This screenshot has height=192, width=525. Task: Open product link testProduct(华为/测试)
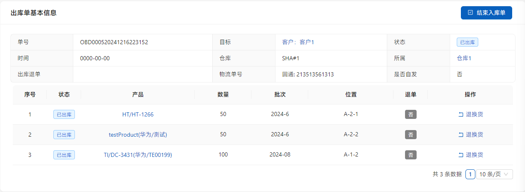pos(138,135)
